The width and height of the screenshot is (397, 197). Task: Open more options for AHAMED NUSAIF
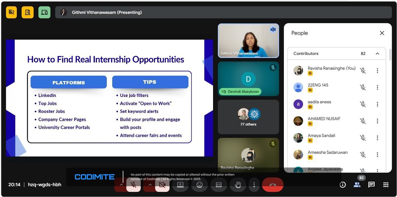[377, 121]
